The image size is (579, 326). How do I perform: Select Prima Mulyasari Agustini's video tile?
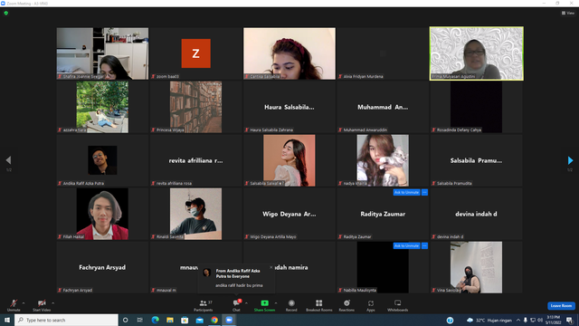(x=477, y=53)
